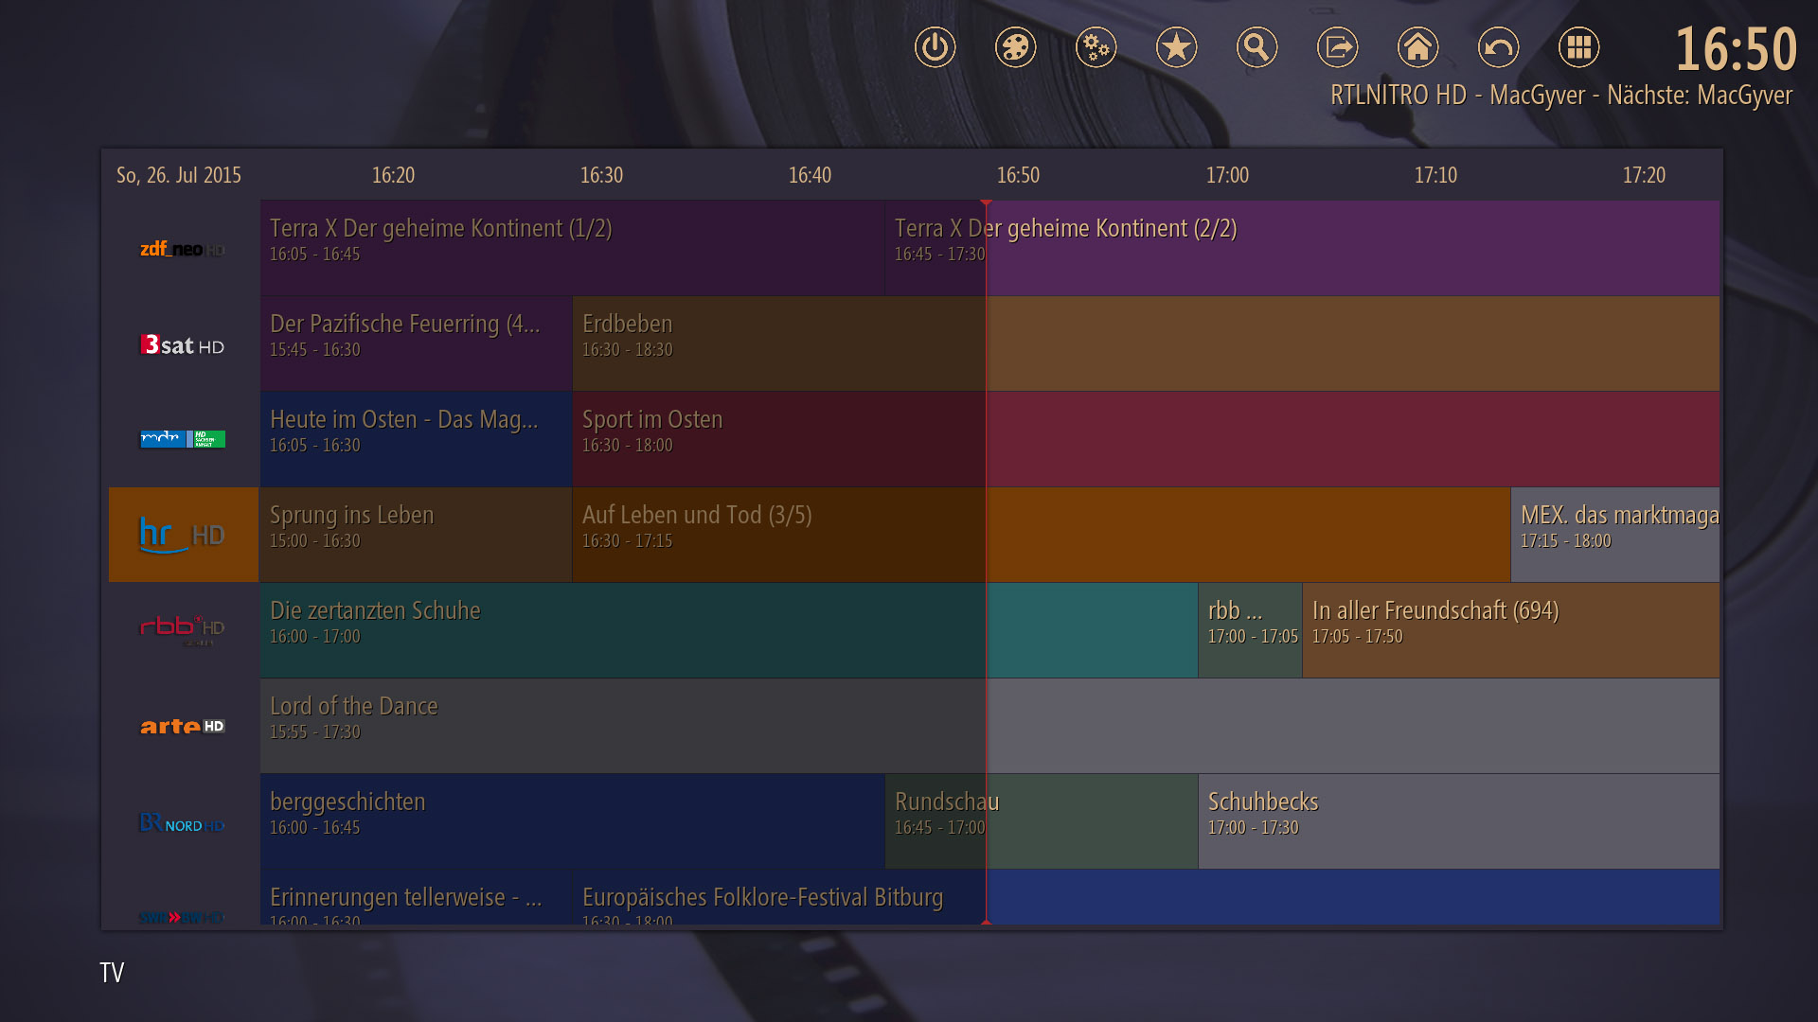Viewport: 1818px width, 1022px height.
Task: Click the 16:20 time header
Action: (393, 175)
